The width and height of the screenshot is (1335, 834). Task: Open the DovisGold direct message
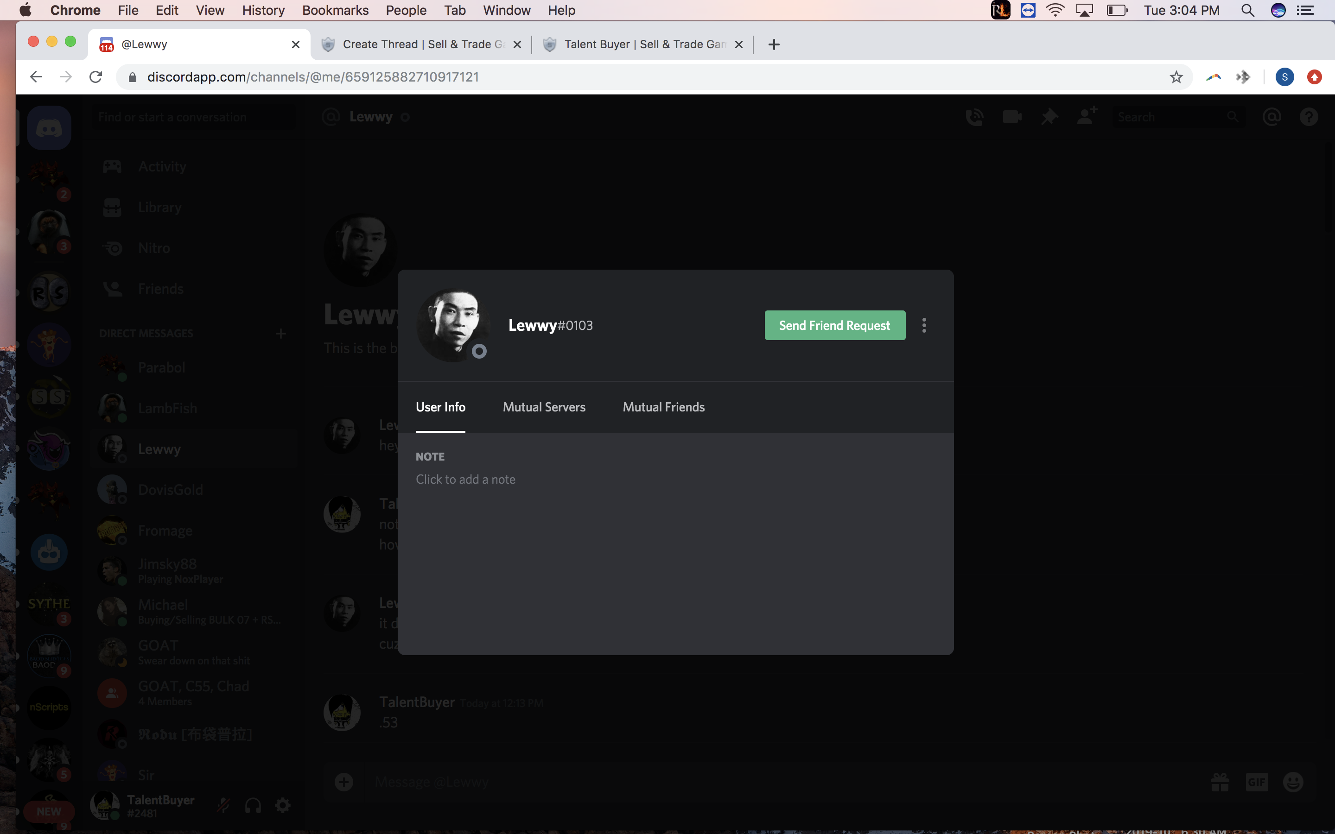click(x=193, y=490)
